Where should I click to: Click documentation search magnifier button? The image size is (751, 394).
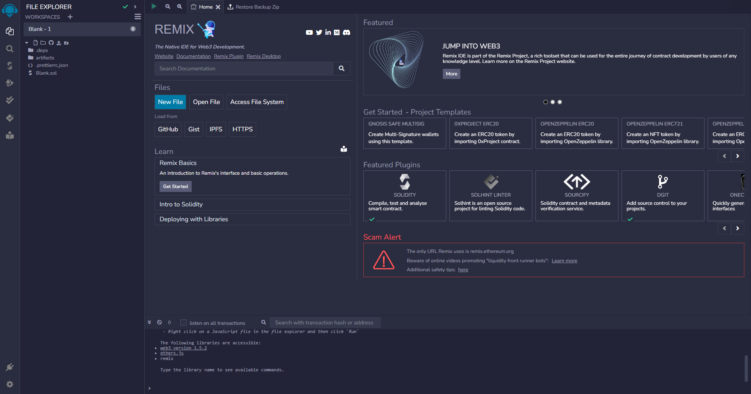coord(341,68)
